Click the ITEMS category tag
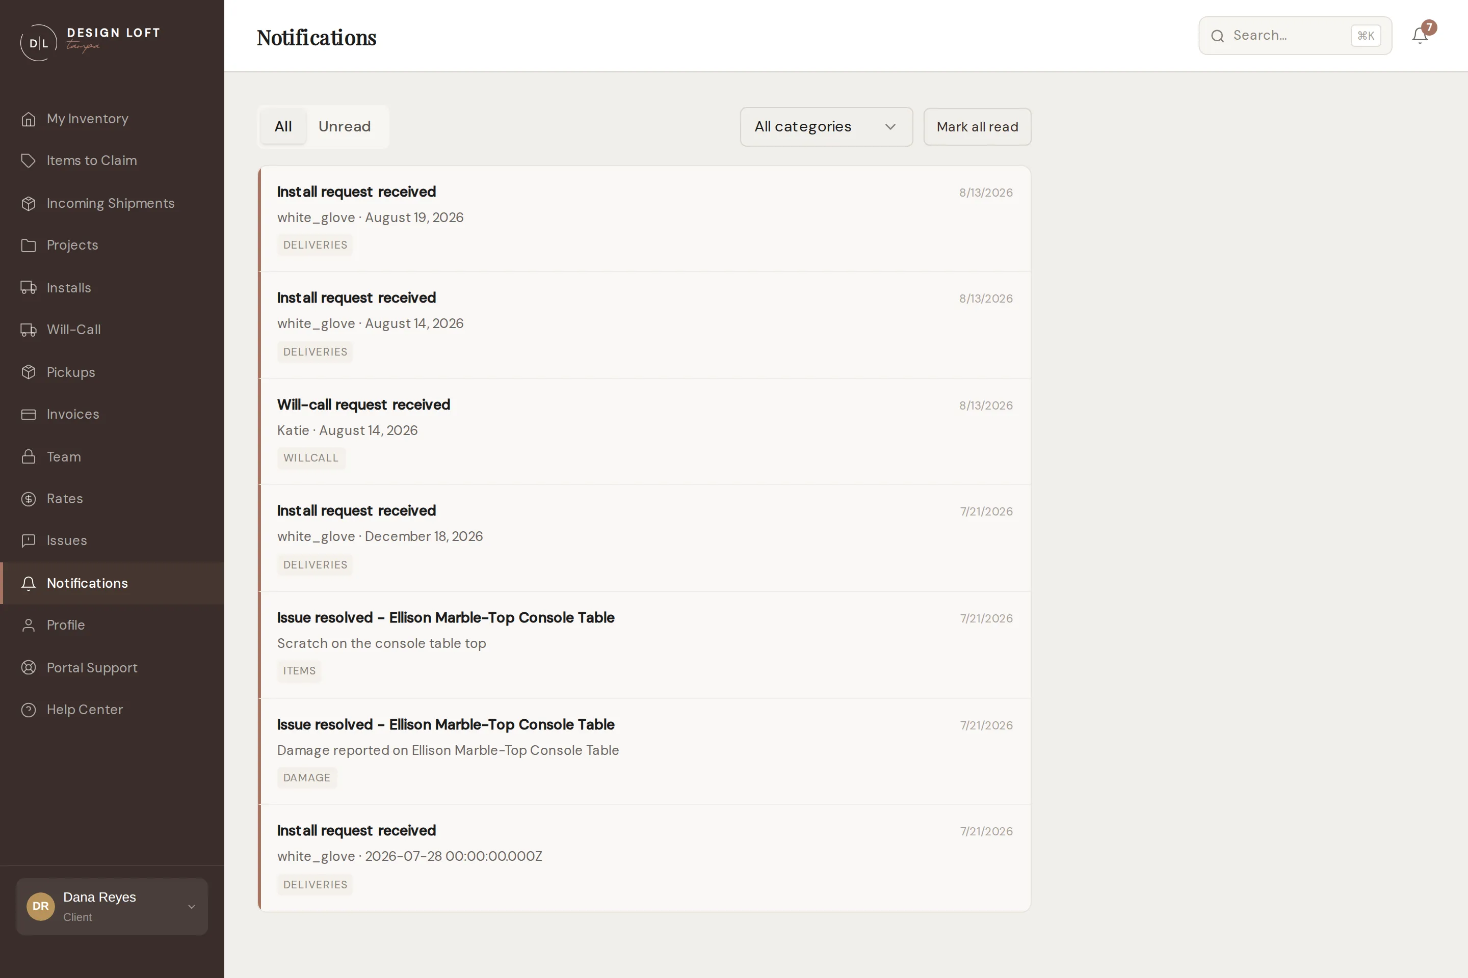The height and width of the screenshot is (978, 1468). [x=299, y=671]
